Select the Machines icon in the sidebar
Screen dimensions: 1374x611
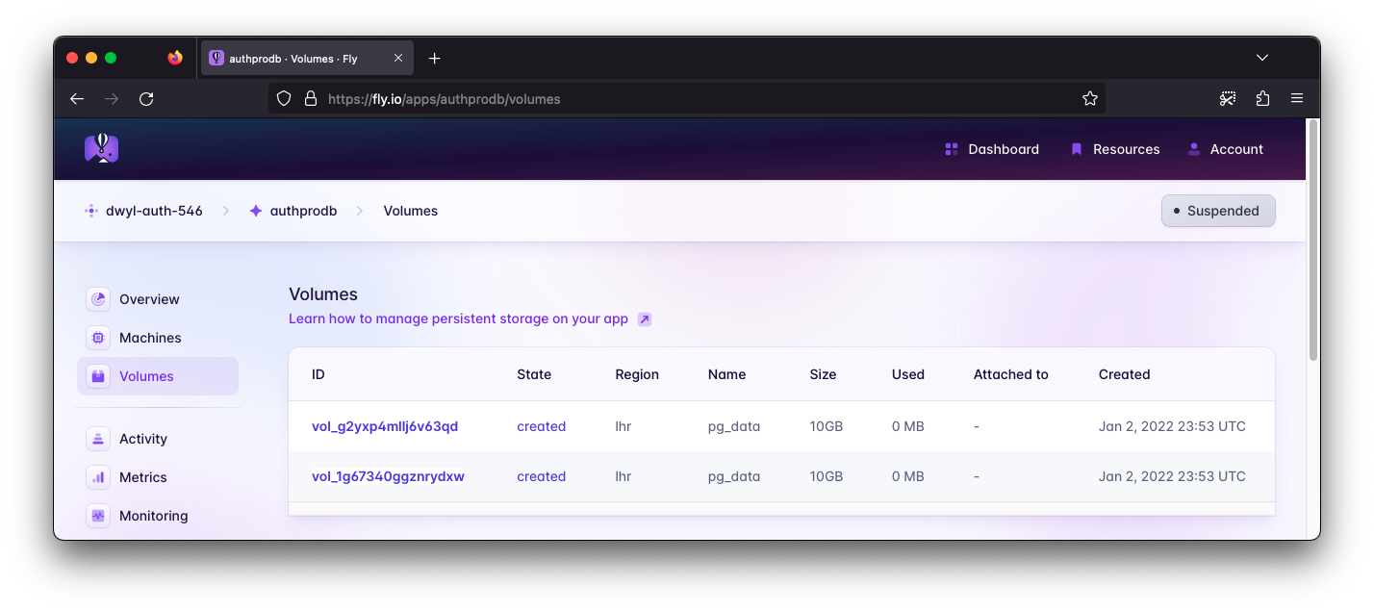tap(97, 338)
